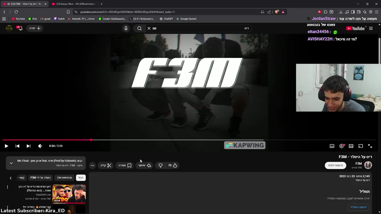Screen dimensions: 381x214
Task: Open the F3M channel name link
Action: (x=358, y=163)
